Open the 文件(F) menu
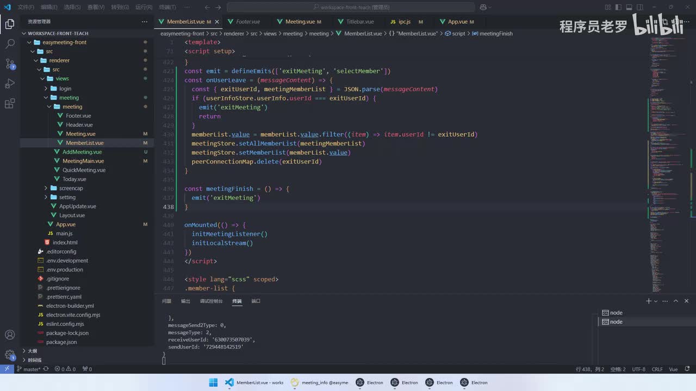The height and width of the screenshot is (391, 696). coord(26,8)
